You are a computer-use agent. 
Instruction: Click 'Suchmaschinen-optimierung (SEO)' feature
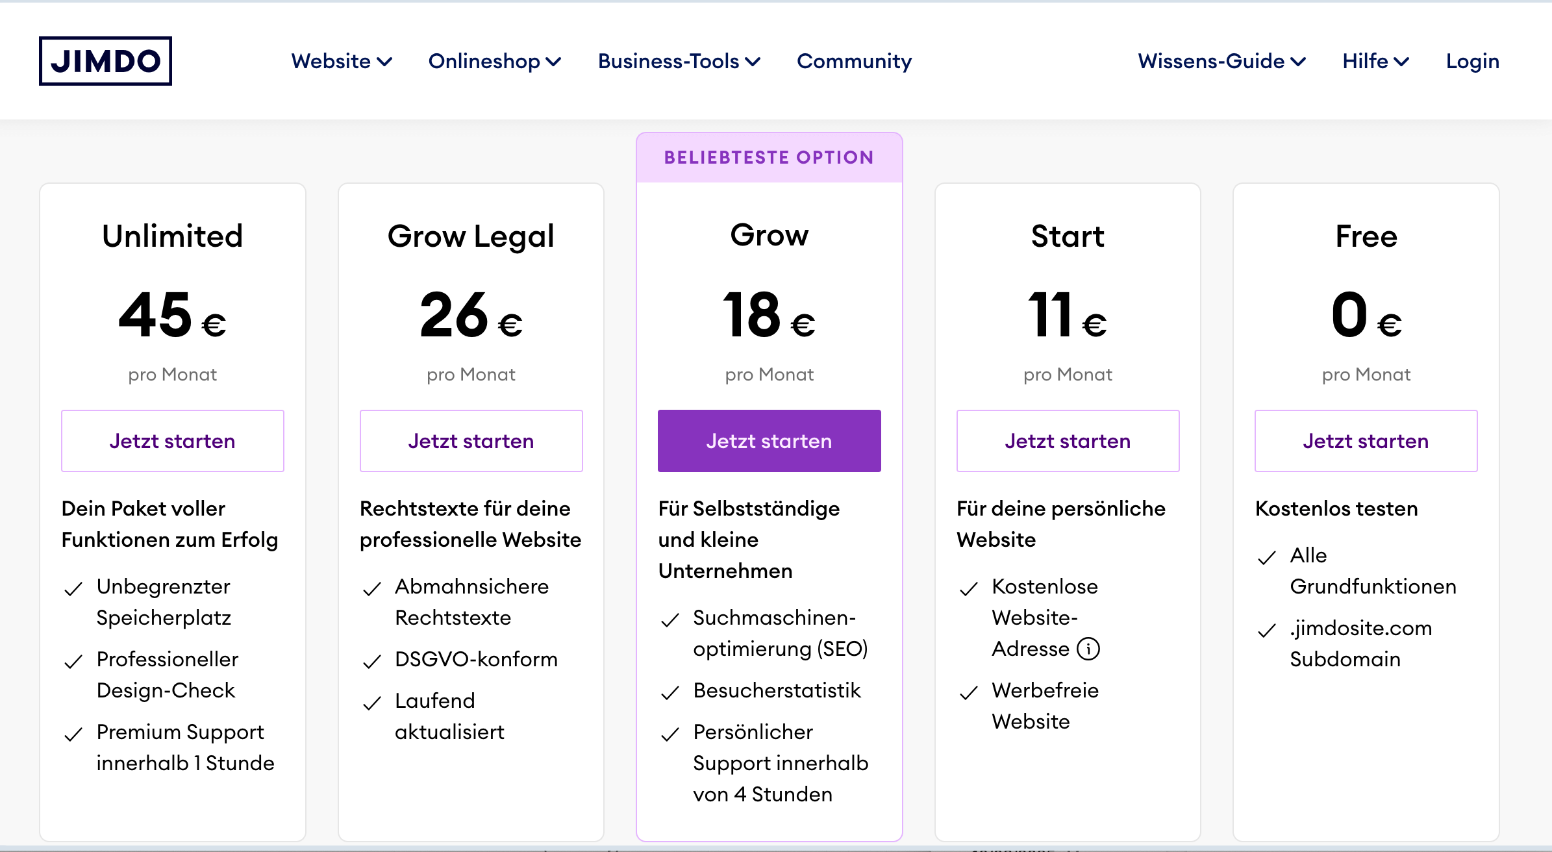(781, 633)
